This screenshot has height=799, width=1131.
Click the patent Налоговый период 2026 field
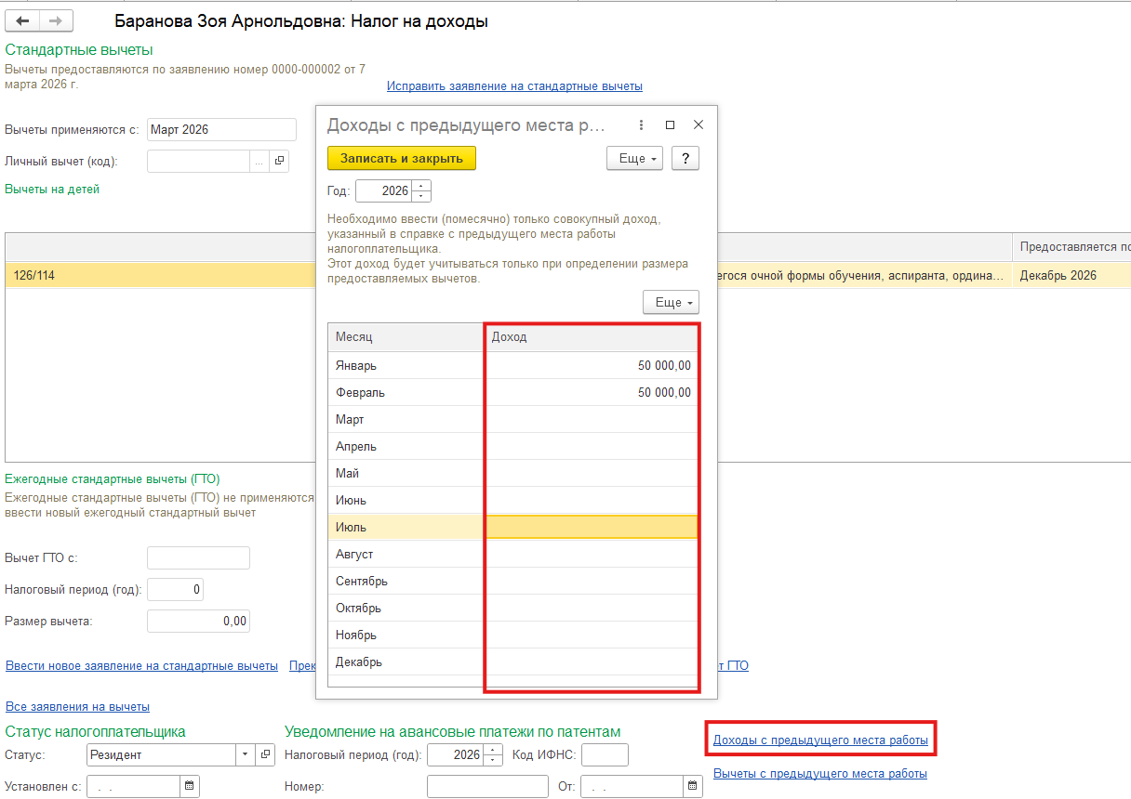(x=456, y=754)
